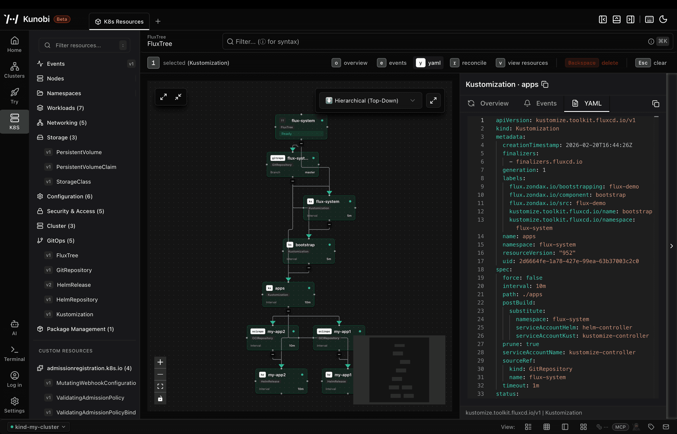Open the AI assistant sidebar icon
Viewport: 677px width, 434px height.
(x=14, y=328)
